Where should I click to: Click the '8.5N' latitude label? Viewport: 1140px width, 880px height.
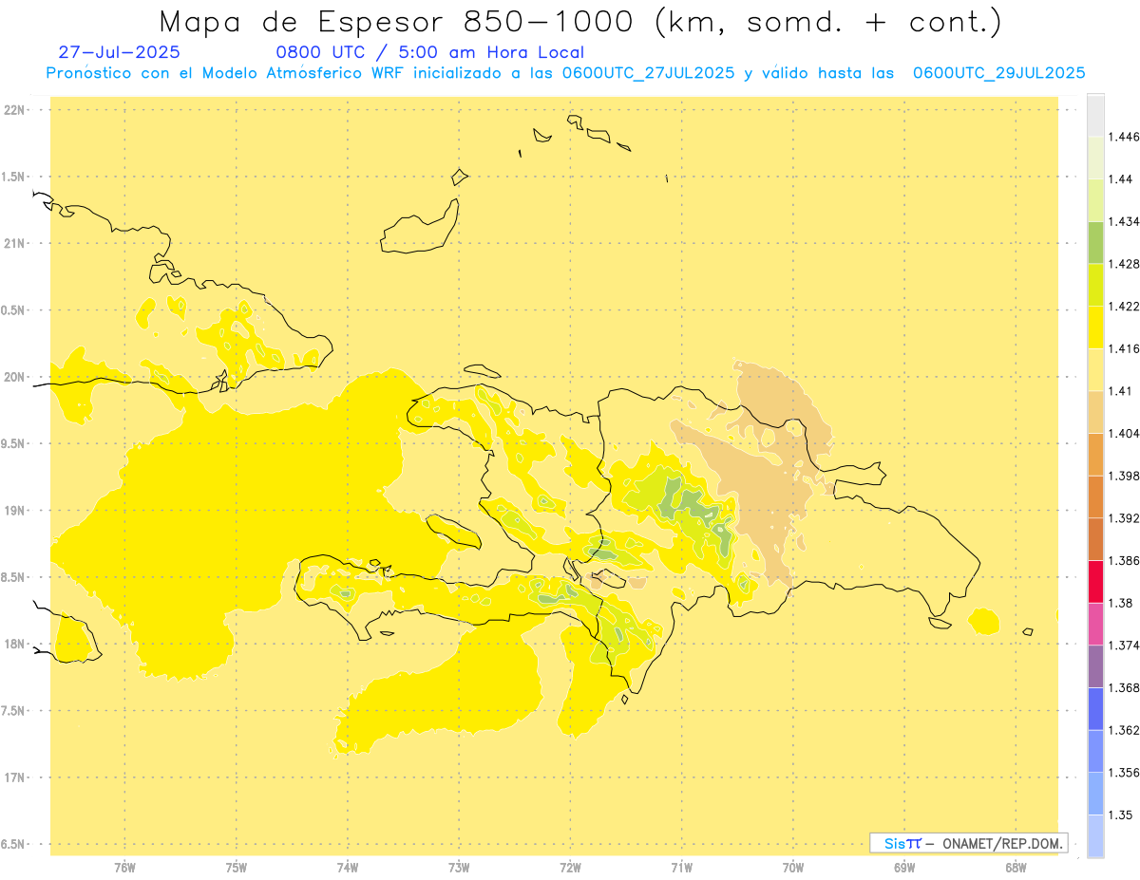(x=14, y=577)
